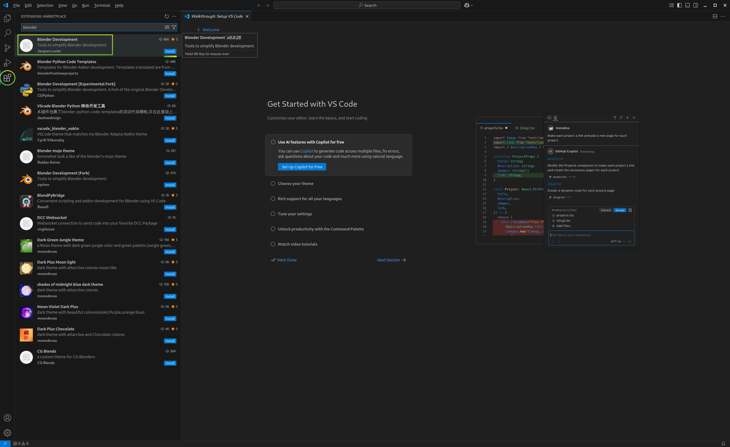Viewport: 730px width, 447px height.
Task: Close the Walkthrough Setup VS Code tab
Action: tap(247, 16)
